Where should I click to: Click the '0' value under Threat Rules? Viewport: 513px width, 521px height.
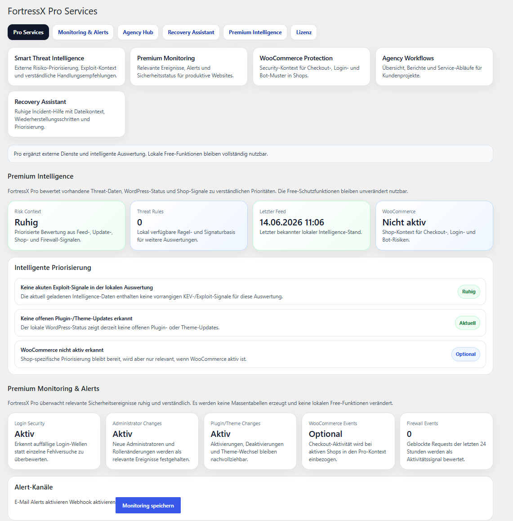pos(139,222)
